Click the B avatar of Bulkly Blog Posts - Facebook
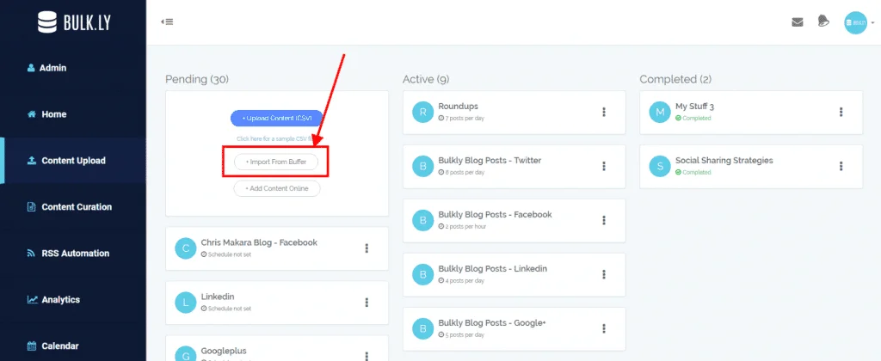 [422, 220]
